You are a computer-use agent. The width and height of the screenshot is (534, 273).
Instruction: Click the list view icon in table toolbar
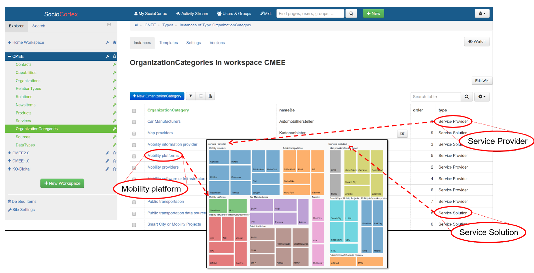click(201, 96)
